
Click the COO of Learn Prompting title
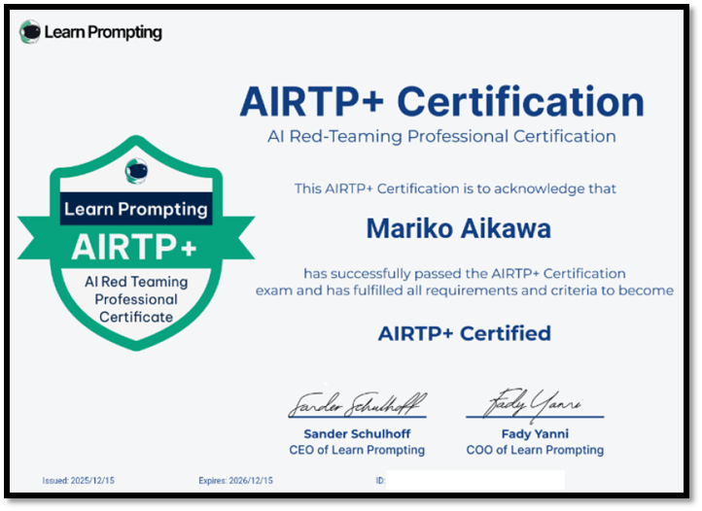click(x=534, y=450)
